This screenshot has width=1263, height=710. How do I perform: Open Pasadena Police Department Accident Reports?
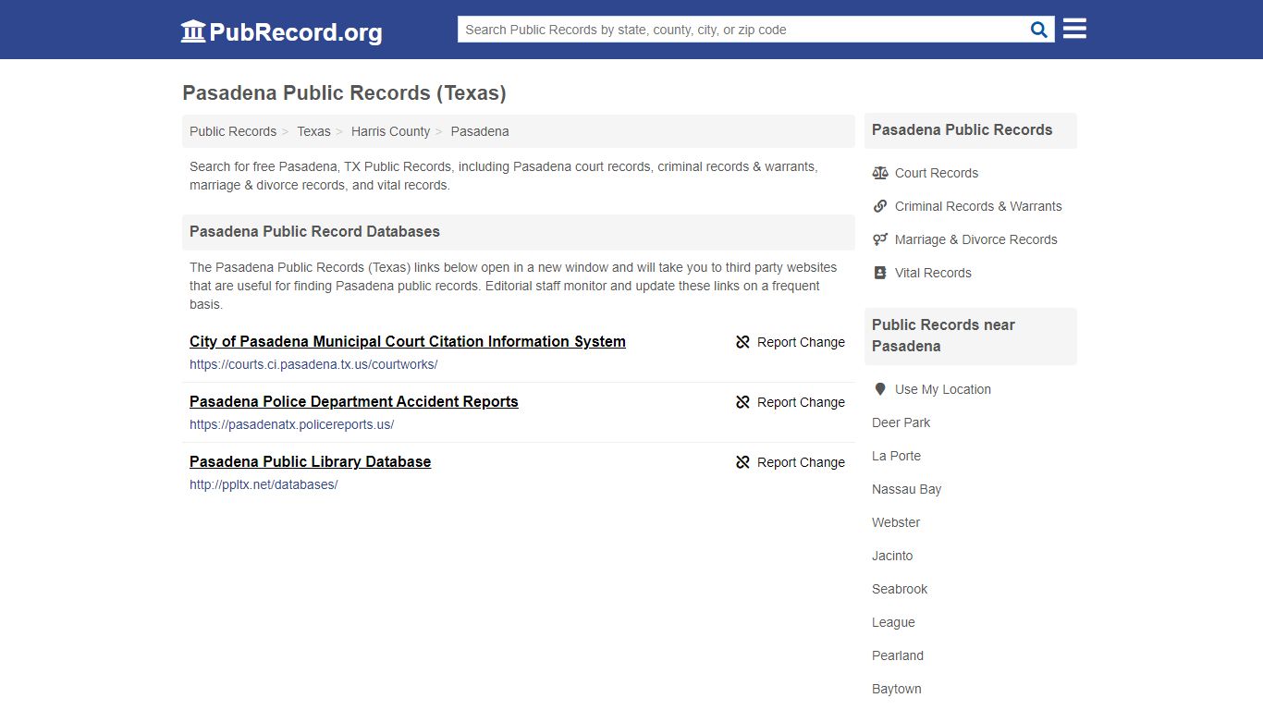[x=354, y=401]
